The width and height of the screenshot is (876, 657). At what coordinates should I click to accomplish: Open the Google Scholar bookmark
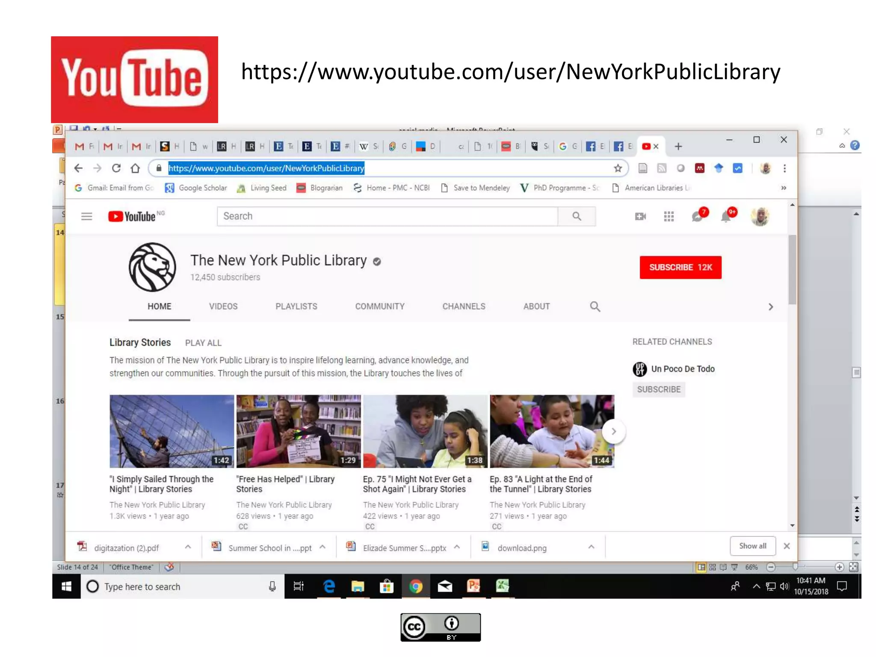[196, 188]
